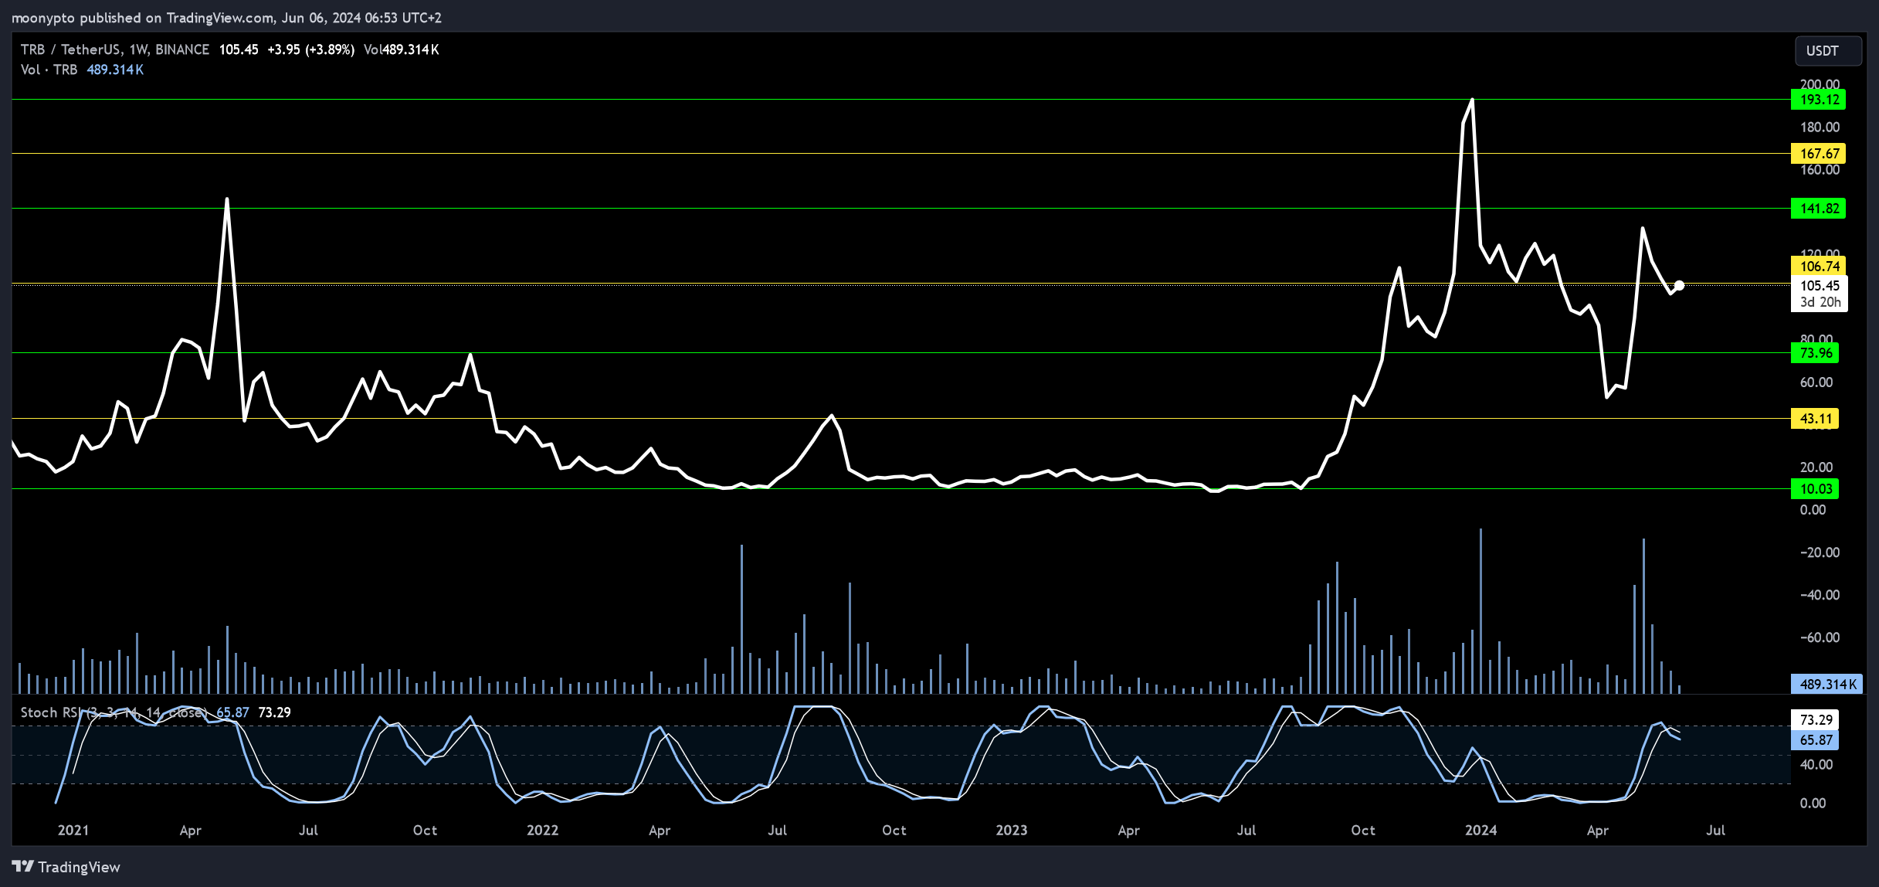Click the USDT currency button
Viewport: 1879px width, 887px height.
click(1828, 51)
